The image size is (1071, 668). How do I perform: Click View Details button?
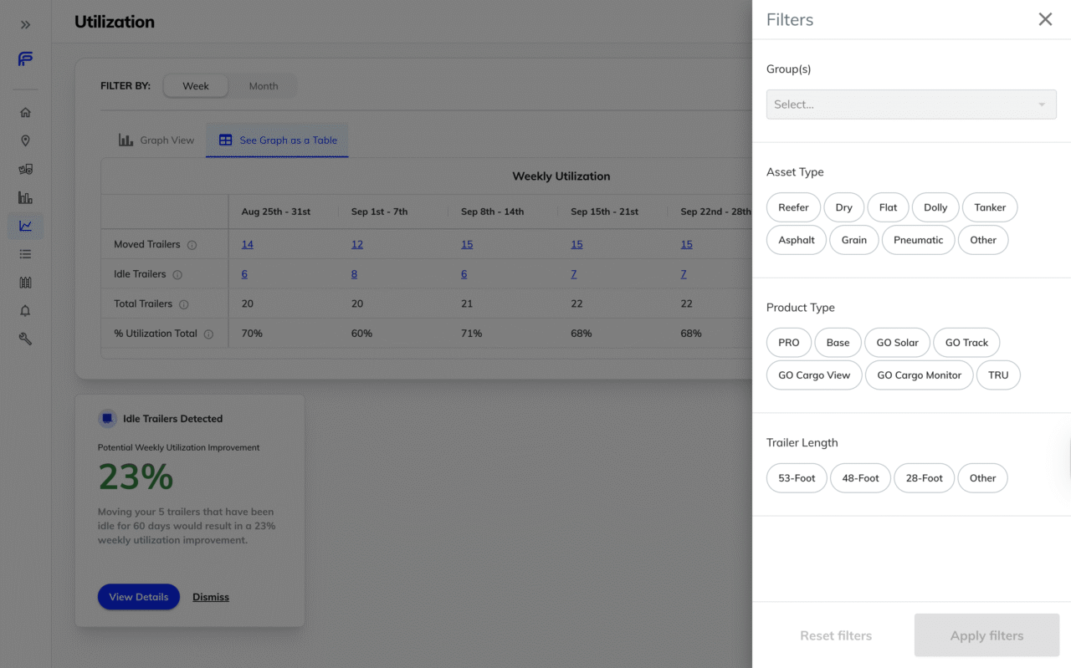pos(139,597)
